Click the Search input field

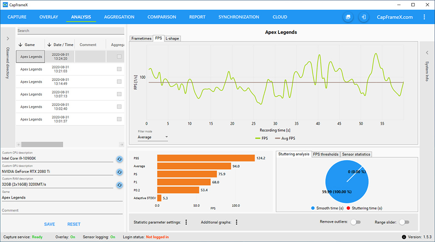(70, 31)
